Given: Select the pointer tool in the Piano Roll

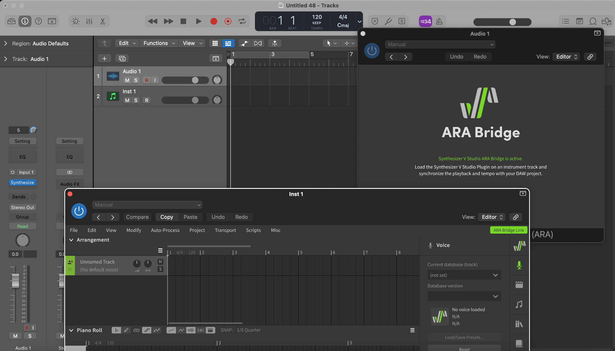Looking at the screenshot, I should point(116,330).
